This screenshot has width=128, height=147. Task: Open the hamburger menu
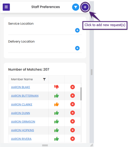[6, 7]
